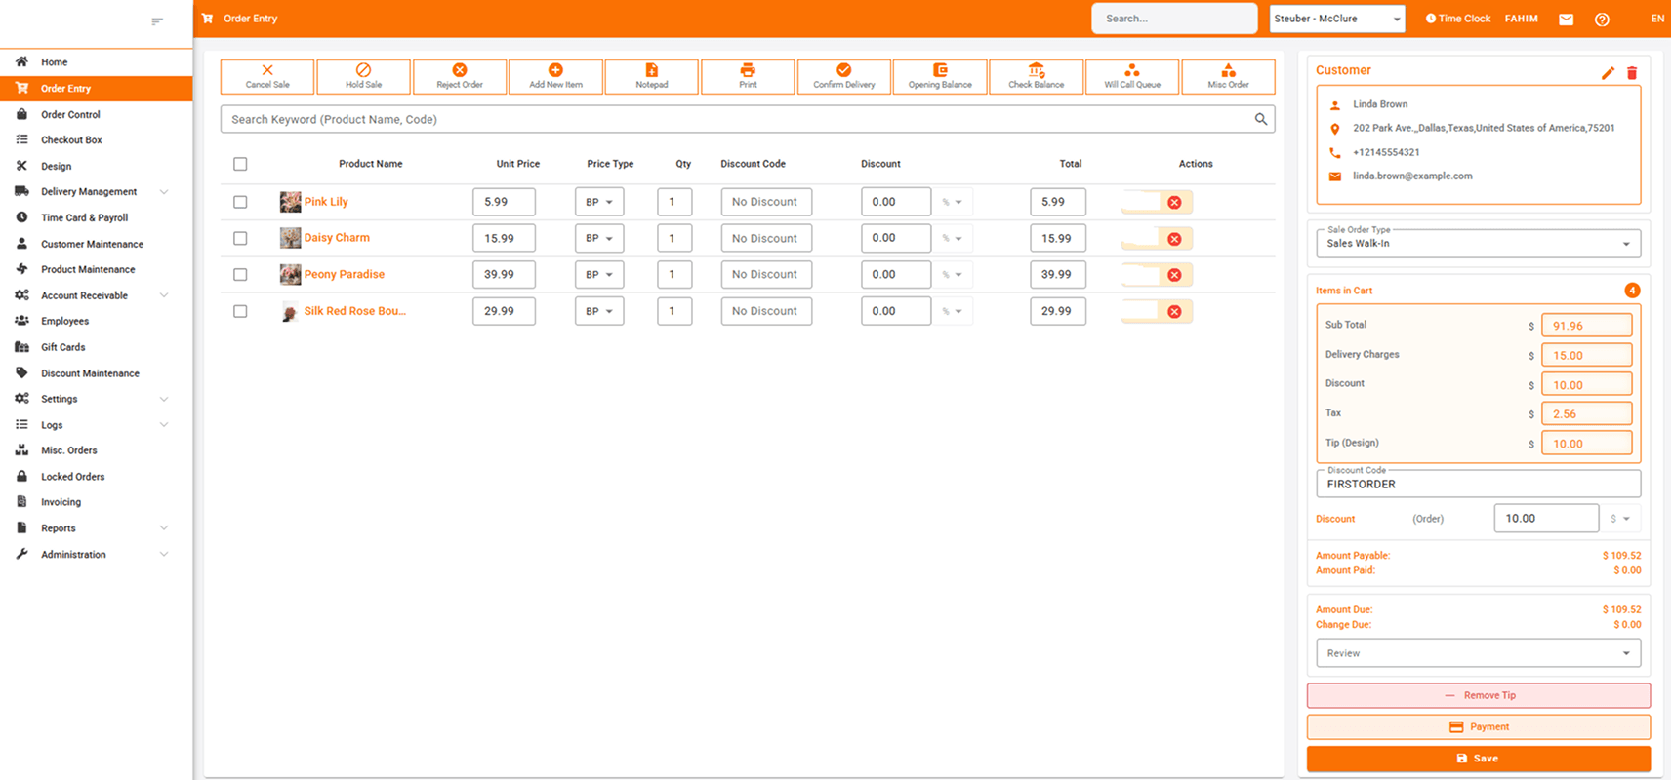This screenshot has height=780, width=1672.
Task: Click the Check Balance icon
Action: point(1036,71)
